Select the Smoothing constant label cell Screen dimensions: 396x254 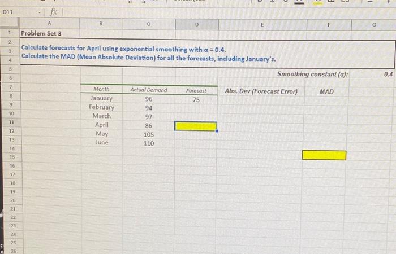point(313,75)
